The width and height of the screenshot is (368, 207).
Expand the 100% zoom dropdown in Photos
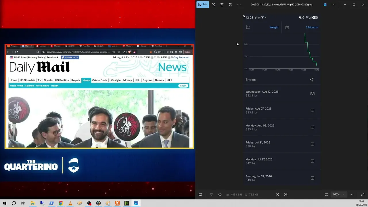[338, 195]
